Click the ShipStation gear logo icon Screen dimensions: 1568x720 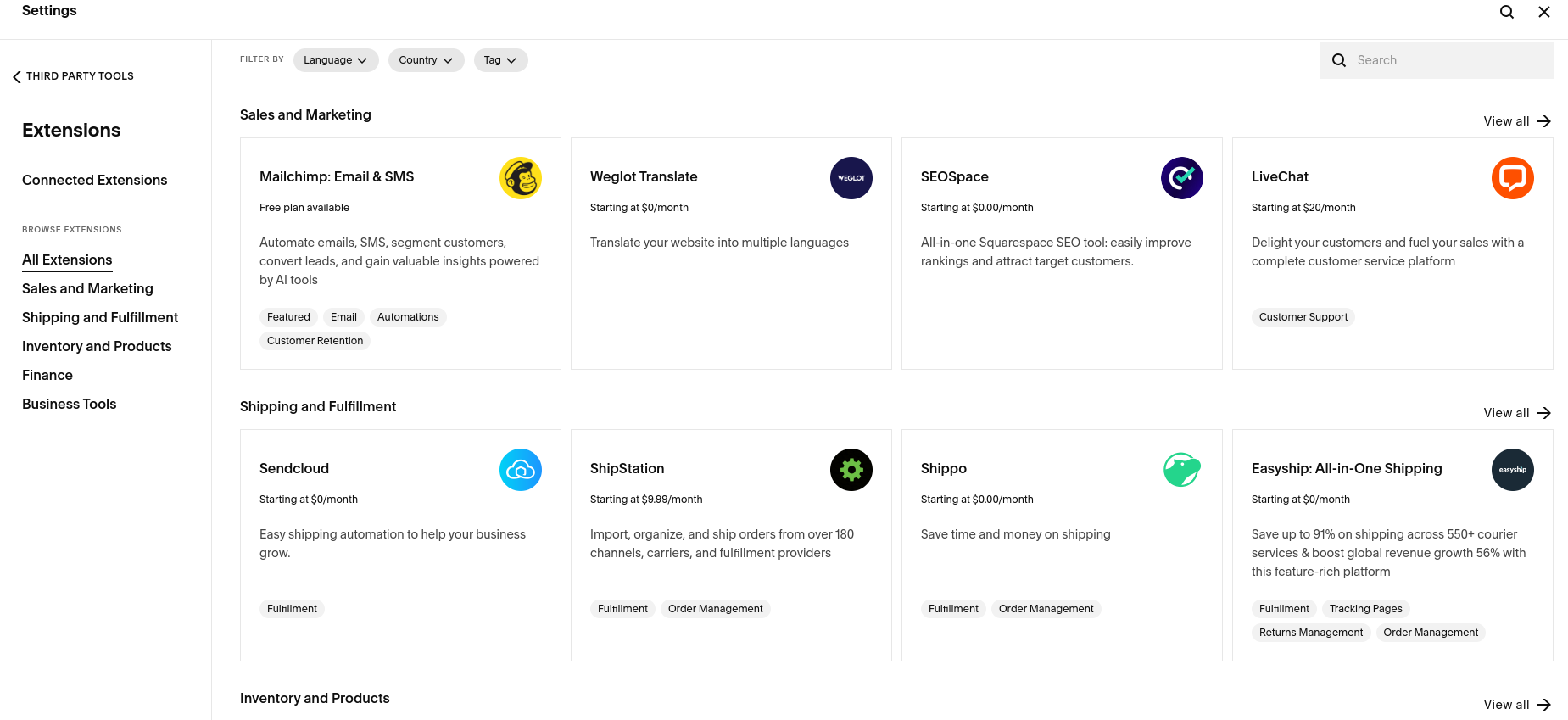pyautogui.click(x=851, y=470)
